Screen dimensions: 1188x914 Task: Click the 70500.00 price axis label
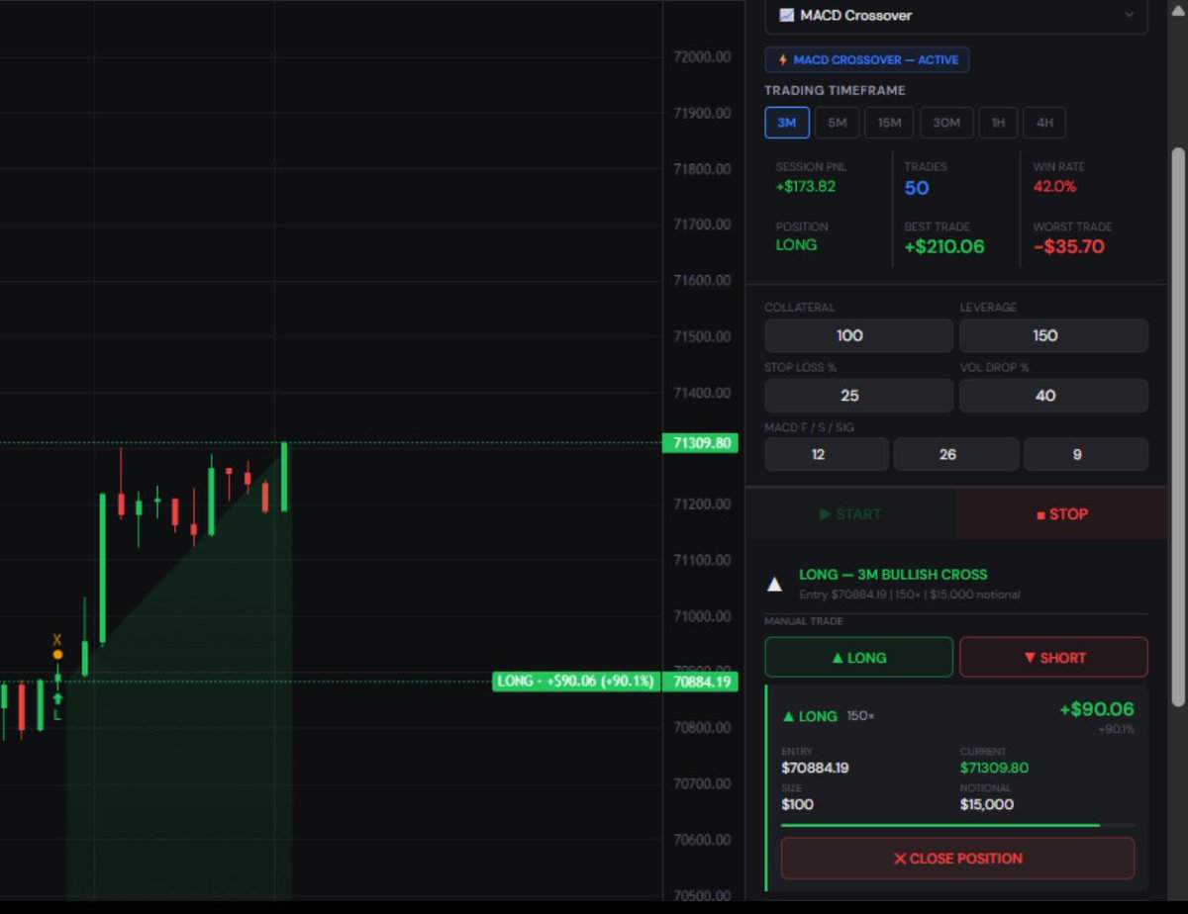702,896
